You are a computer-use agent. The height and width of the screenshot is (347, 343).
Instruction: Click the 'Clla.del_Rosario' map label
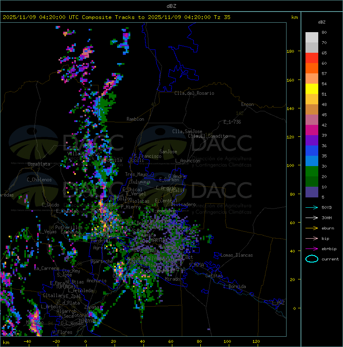(x=194, y=93)
